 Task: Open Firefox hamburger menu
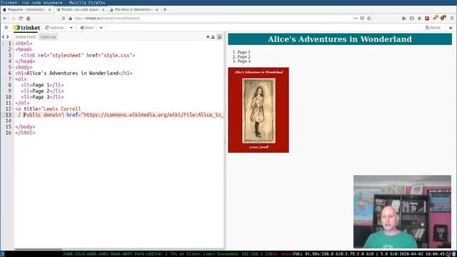pyautogui.click(x=452, y=18)
